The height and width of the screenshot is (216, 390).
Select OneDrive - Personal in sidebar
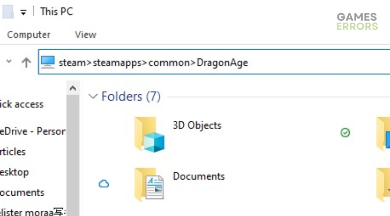click(x=32, y=131)
